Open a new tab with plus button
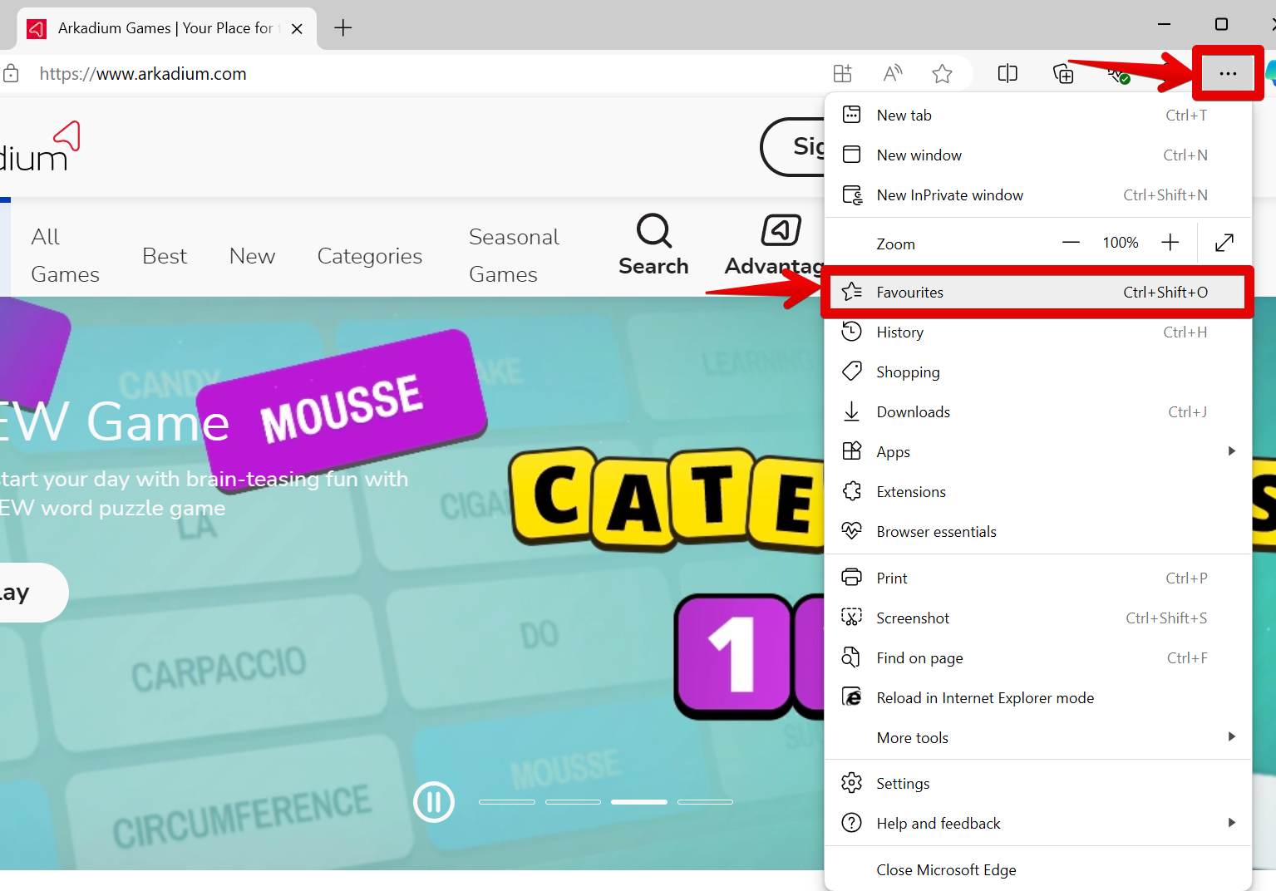This screenshot has height=891, width=1276. (x=342, y=28)
